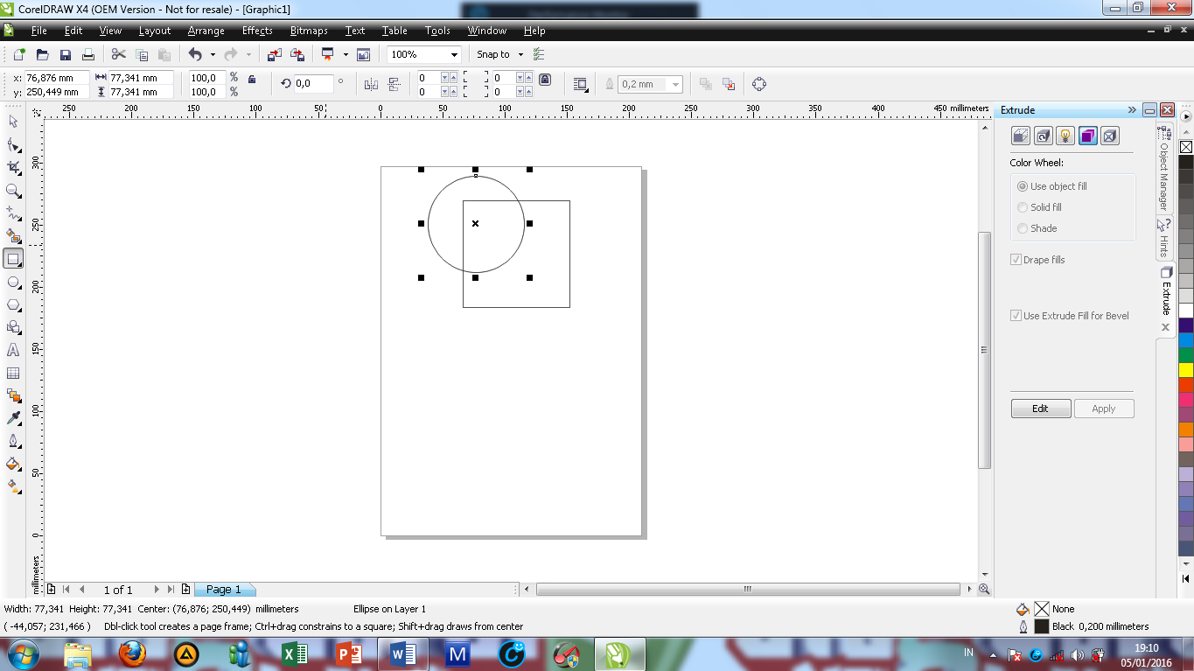The width and height of the screenshot is (1194, 671).
Task: Create a new document
Action: point(19,54)
